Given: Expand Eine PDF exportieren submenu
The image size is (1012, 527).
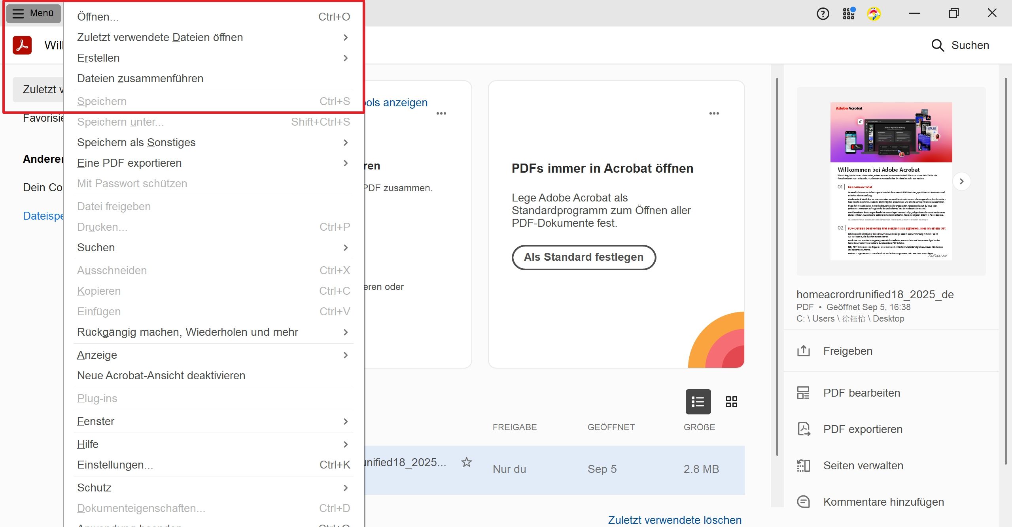Looking at the screenshot, I should [214, 163].
